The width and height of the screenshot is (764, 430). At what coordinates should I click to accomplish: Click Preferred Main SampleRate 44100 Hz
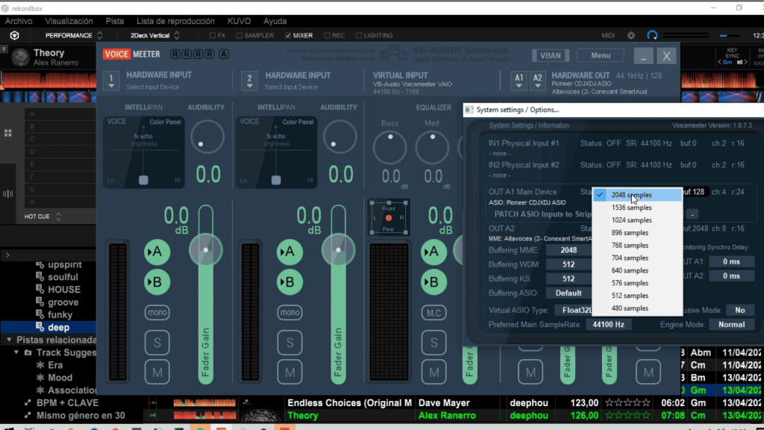(x=609, y=324)
